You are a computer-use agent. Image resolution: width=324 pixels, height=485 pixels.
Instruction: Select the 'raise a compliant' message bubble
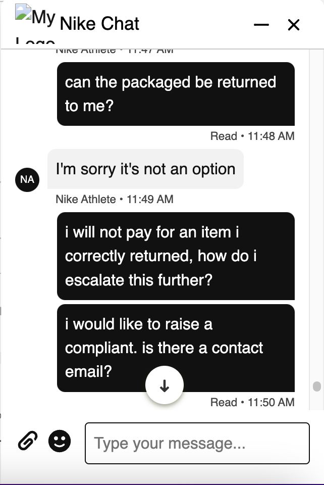(x=176, y=348)
